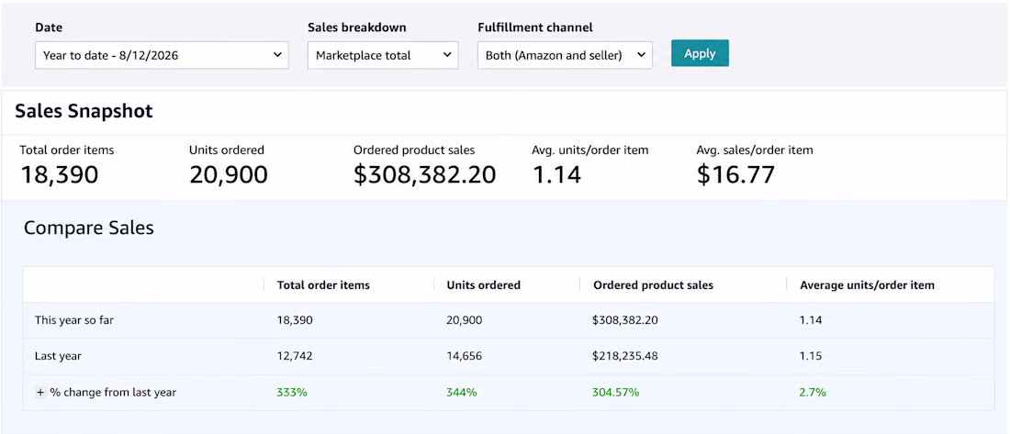The width and height of the screenshot is (1010, 434).
Task: Click the 304.57% sales change value
Action: [616, 392]
